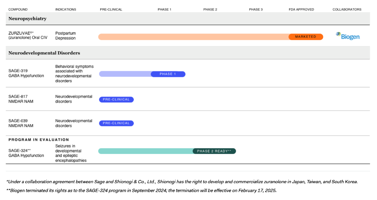The width and height of the screenshot is (377, 200).
Task: Click the SAGE-817 NMDAR NAM compound name
Action: tap(21, 99)
